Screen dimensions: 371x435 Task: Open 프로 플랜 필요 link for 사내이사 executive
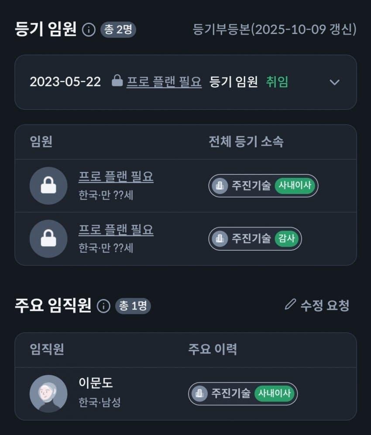(x=116, y=177)
